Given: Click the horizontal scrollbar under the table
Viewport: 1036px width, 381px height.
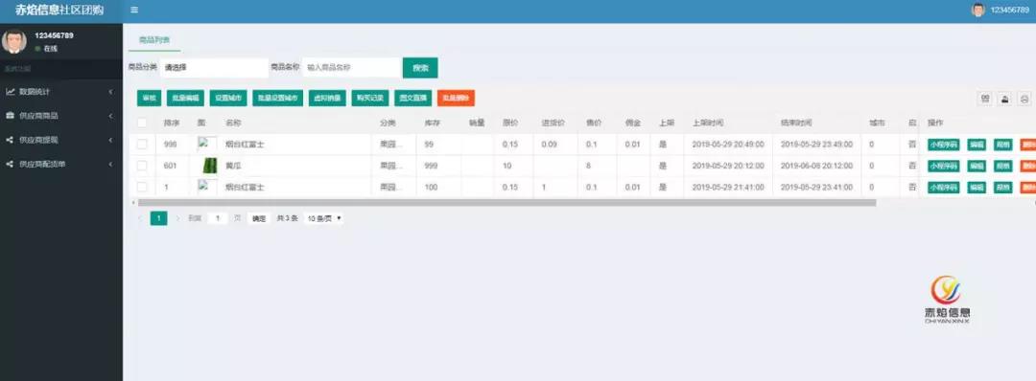Looking at the screenshot, I should [x=506, y=202].
